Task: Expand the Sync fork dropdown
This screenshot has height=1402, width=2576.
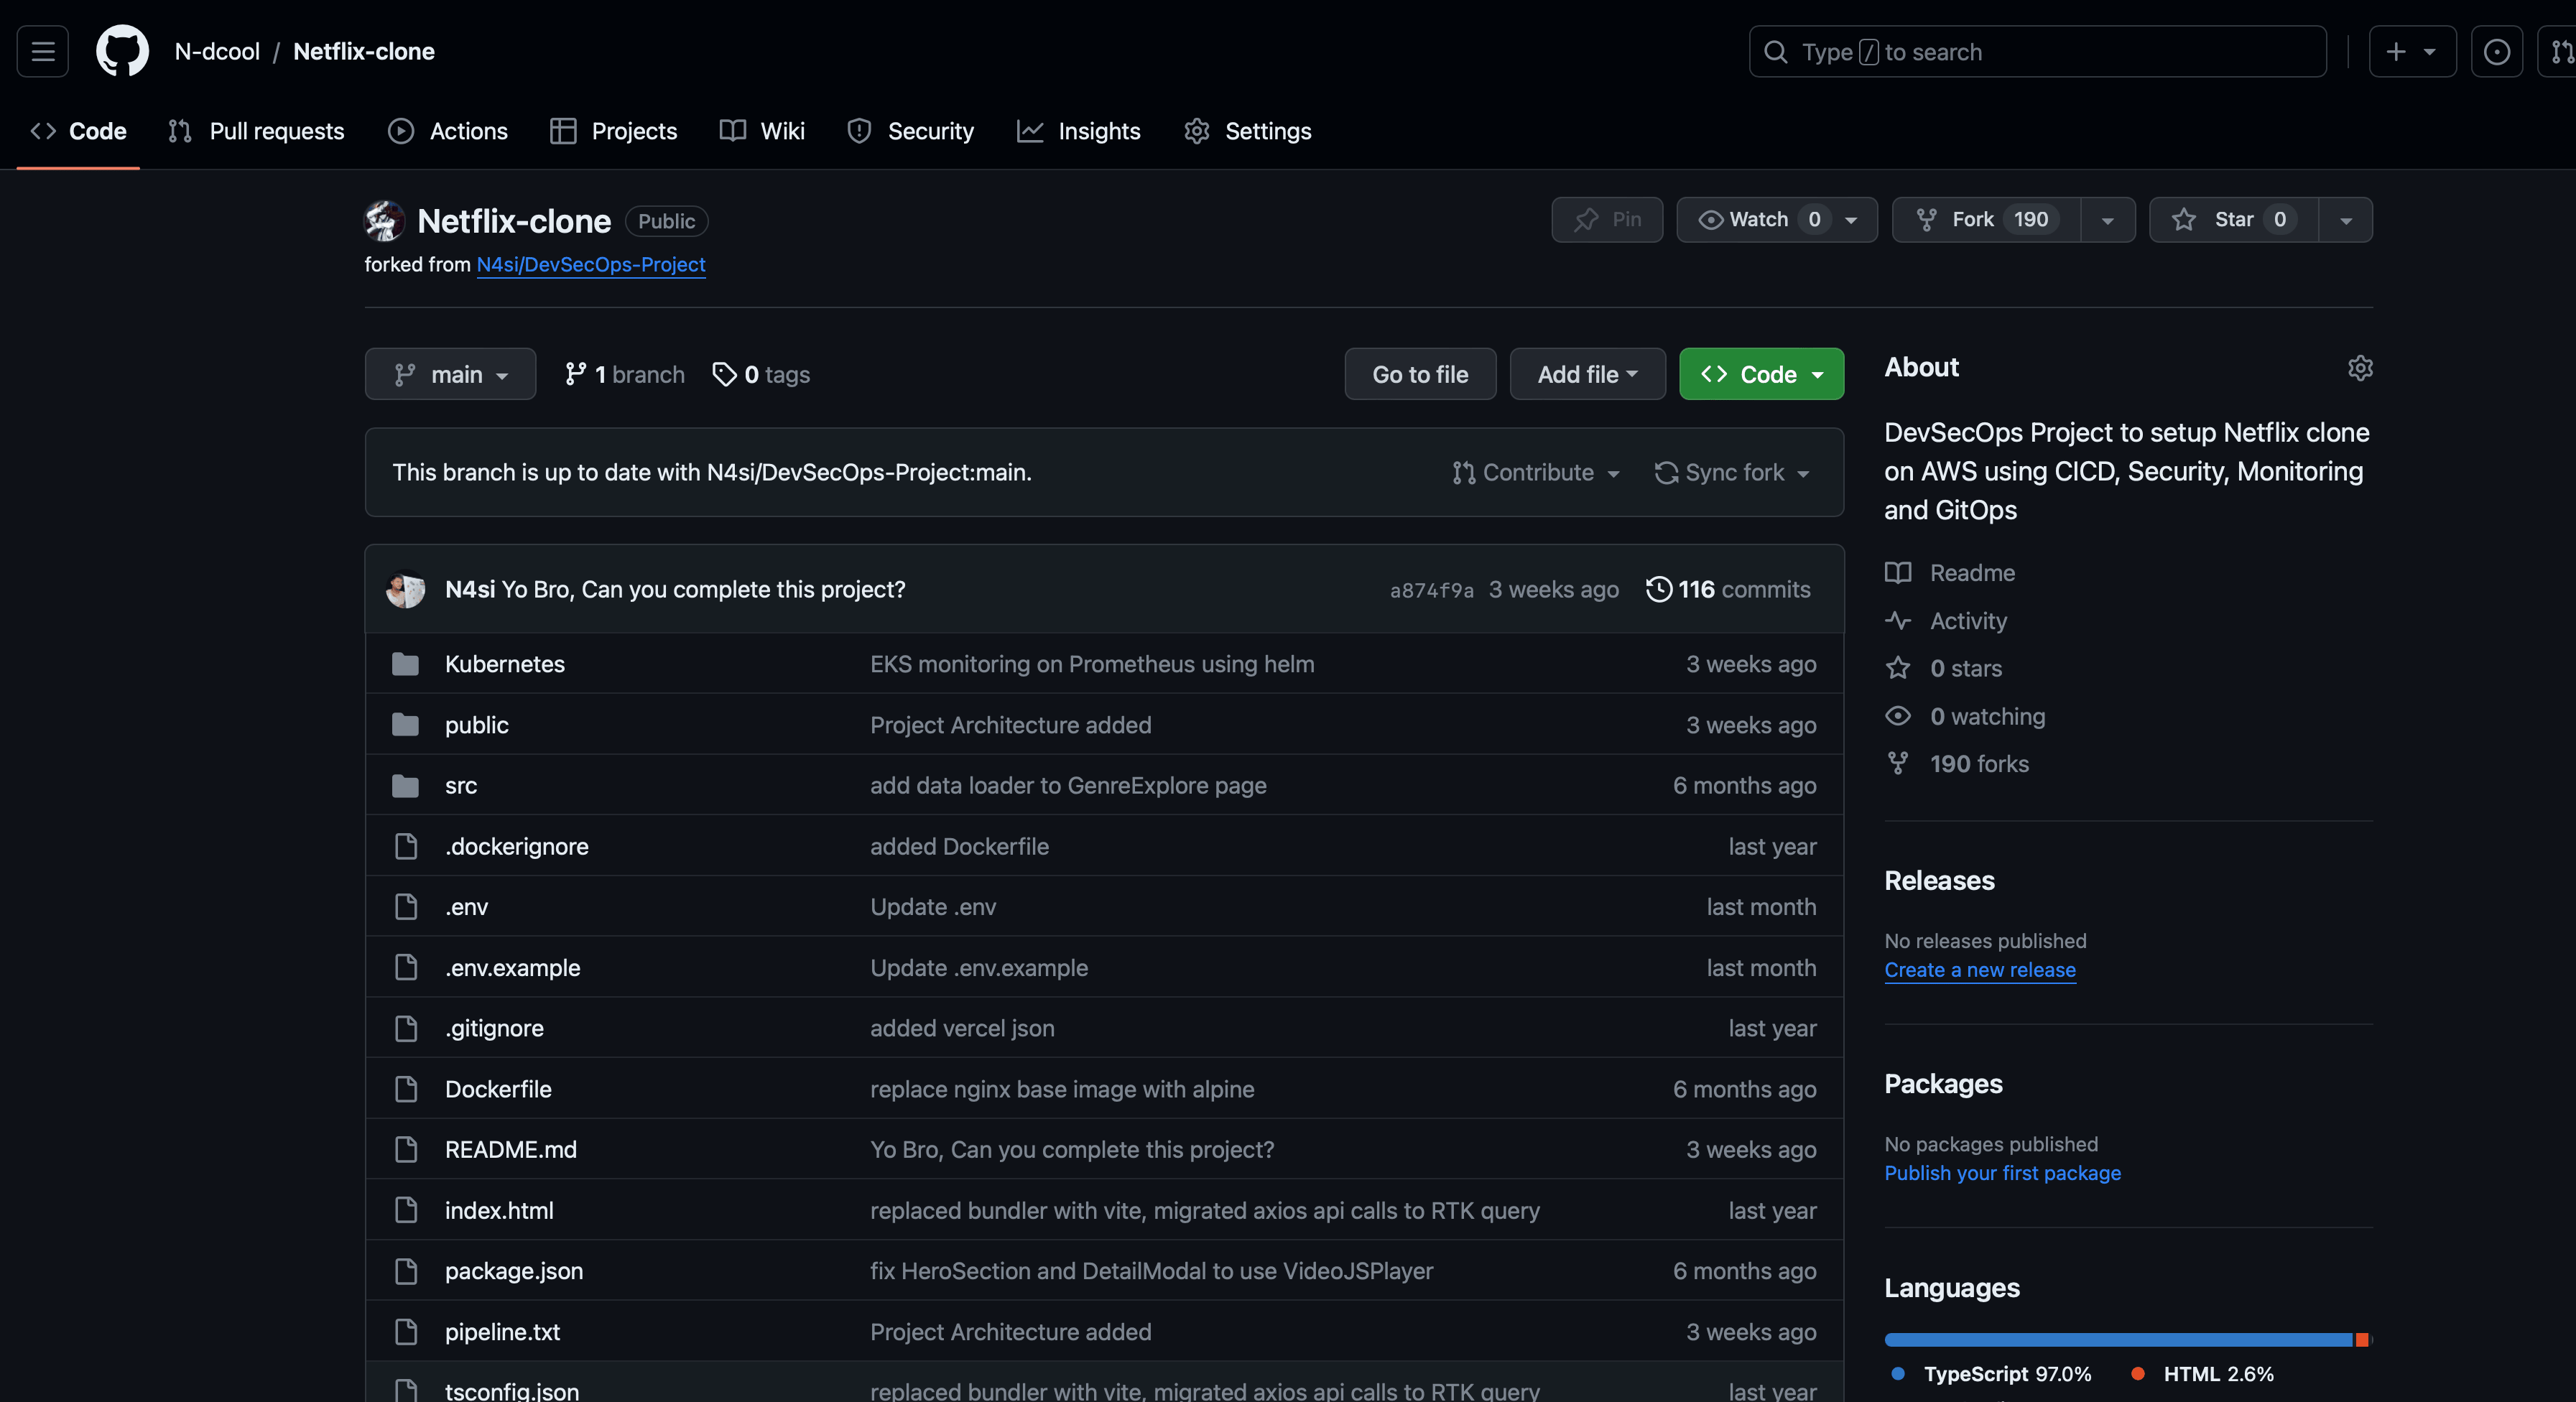Action: click(x=1732, y=472)
